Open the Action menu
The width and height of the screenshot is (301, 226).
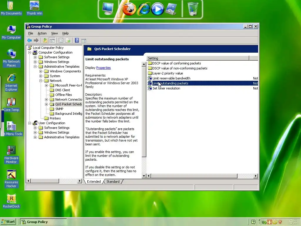tap(42, 33)
